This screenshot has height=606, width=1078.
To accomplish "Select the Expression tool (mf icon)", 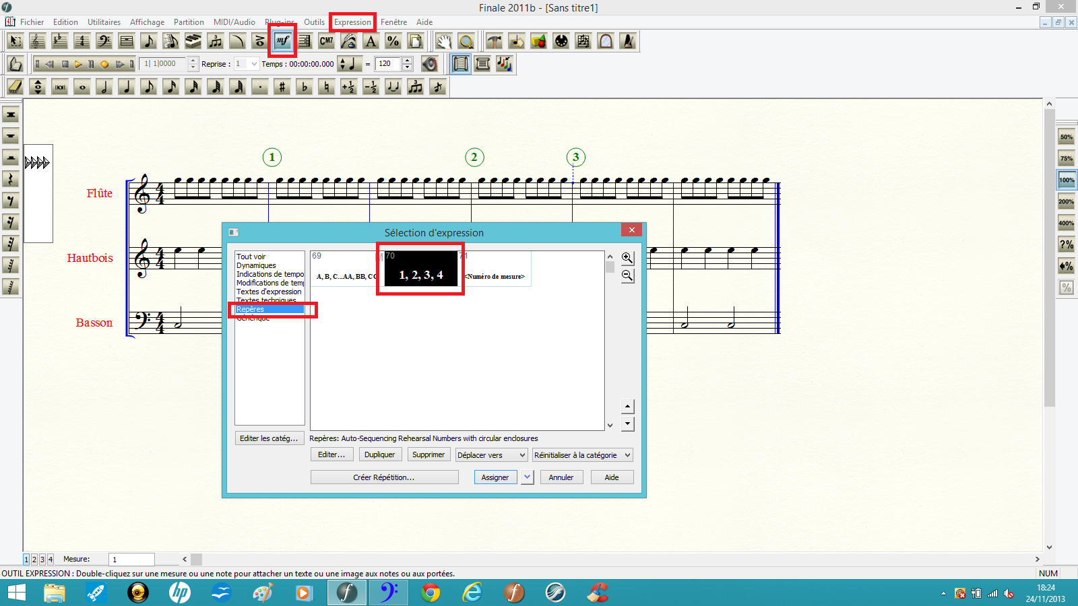I will tap(282, 41).
